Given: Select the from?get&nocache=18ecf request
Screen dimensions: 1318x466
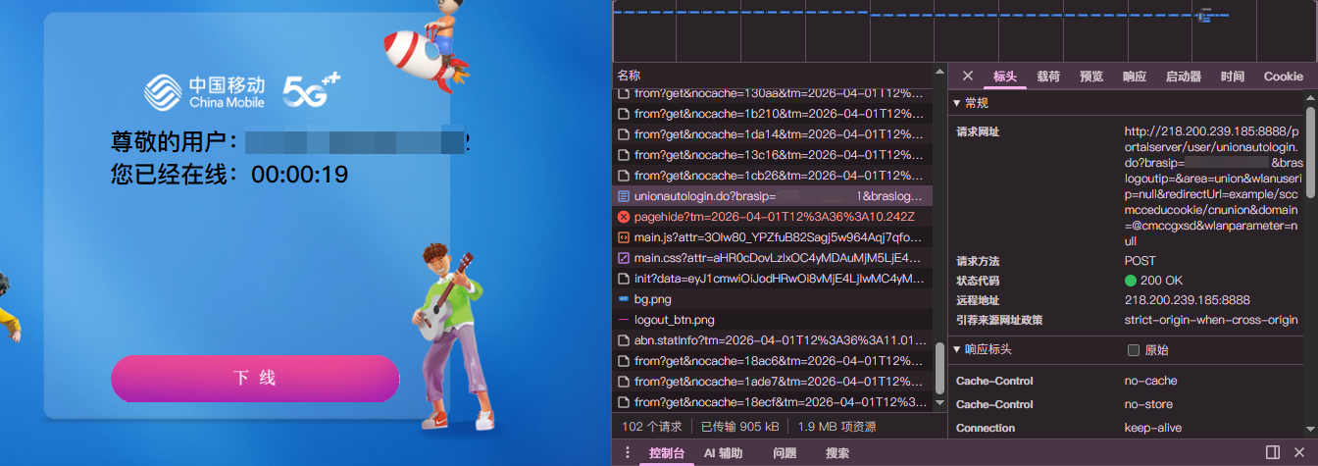Looking at the screenshot, I should tap(775, 402).
